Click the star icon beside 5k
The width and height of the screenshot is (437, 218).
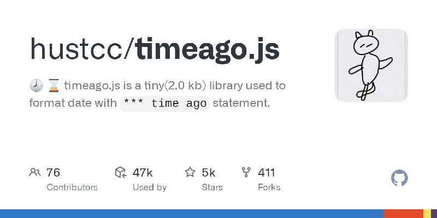pyautogui.click(x=190, y=172)
